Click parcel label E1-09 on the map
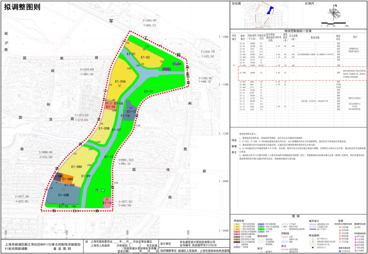 [x=86, y=176]
